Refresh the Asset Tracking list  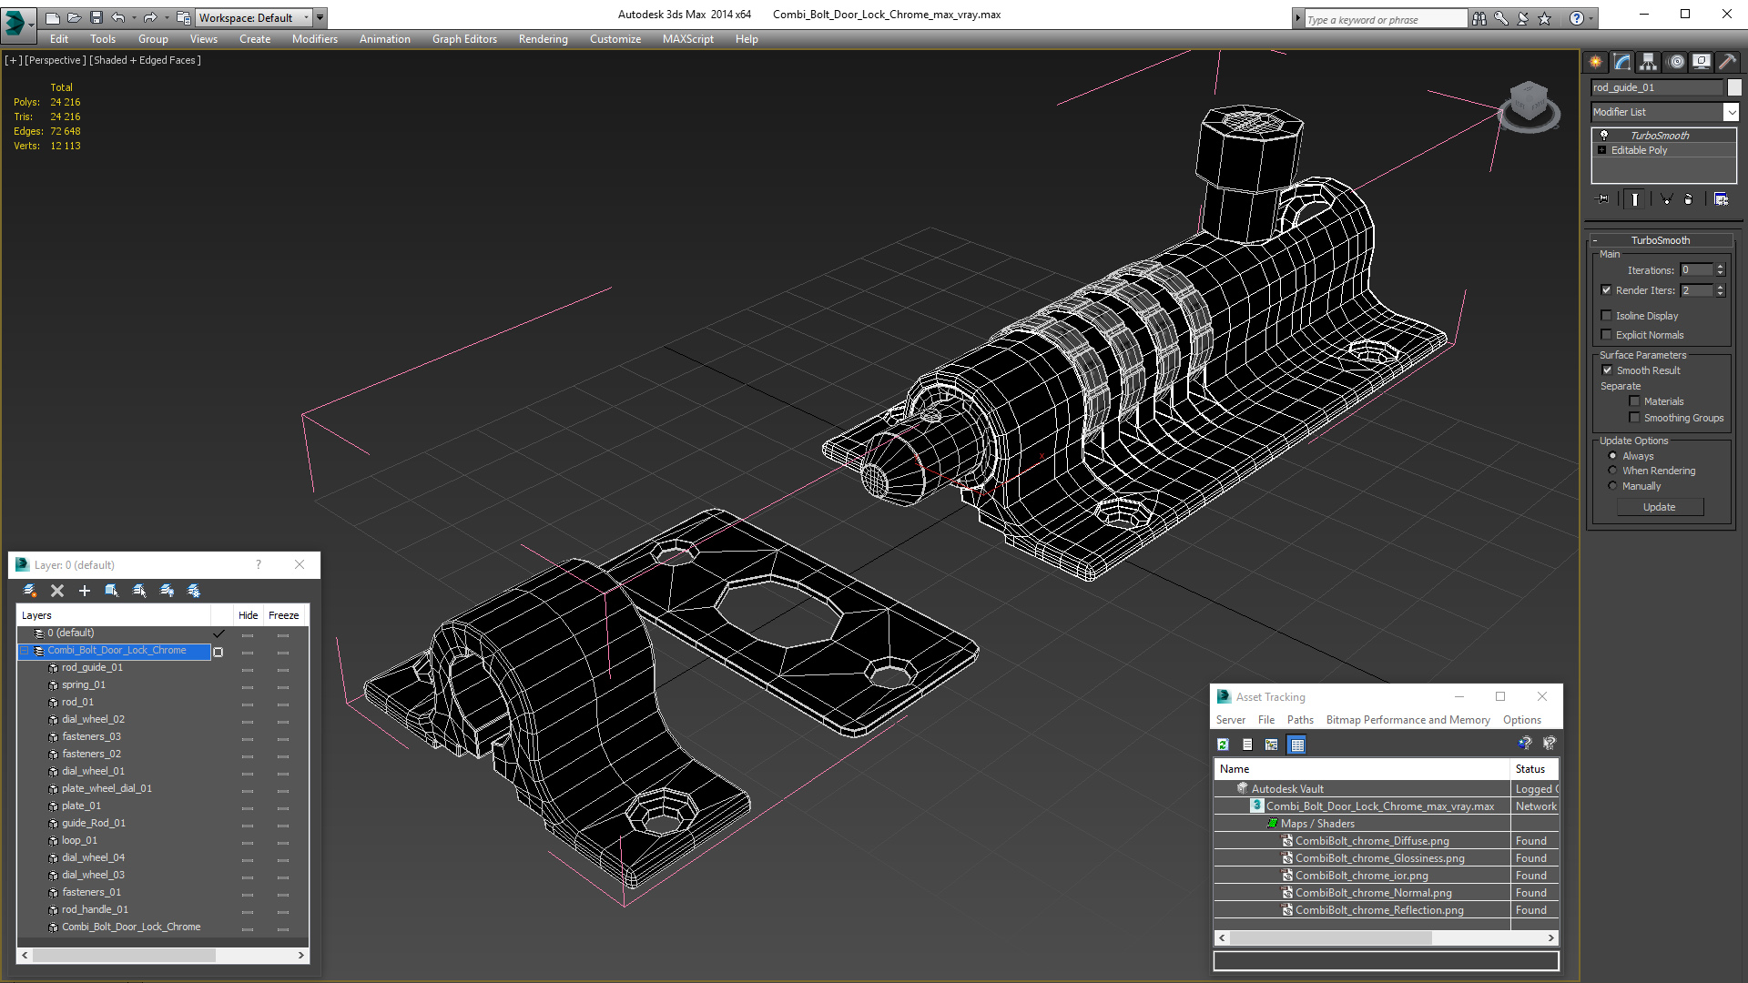[1223, 745]
